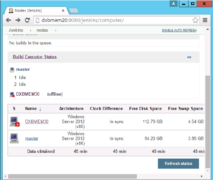Click the Chrome user profile icon
Image resolution: width=213 pixels, height=180 pixels.
pyautogui.click(x=173, y=3)
